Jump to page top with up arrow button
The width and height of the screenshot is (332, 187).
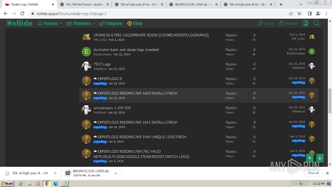click(x=310, y=158)
